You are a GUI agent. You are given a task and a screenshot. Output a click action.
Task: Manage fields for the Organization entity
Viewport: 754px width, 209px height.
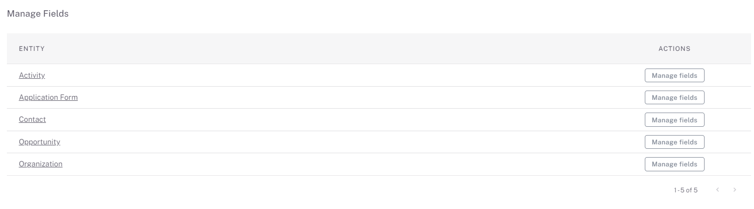click(674, 164)
